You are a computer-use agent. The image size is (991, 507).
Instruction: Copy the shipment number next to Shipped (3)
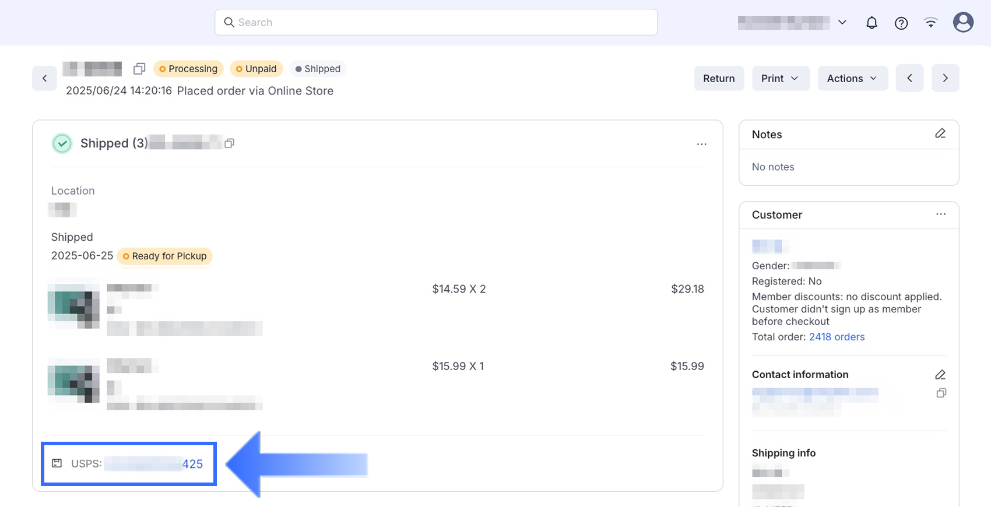point(229,143)
